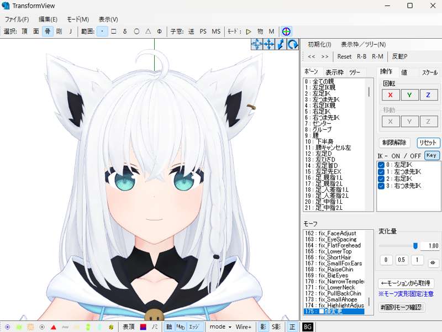Open the モード(M) menu

click(x=78, y=19)
